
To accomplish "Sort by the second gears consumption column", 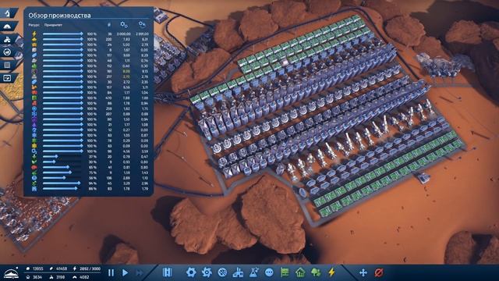I will pos(142,24).
